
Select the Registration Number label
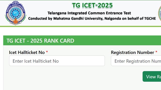pyautogui.click(x=133, y=52)
